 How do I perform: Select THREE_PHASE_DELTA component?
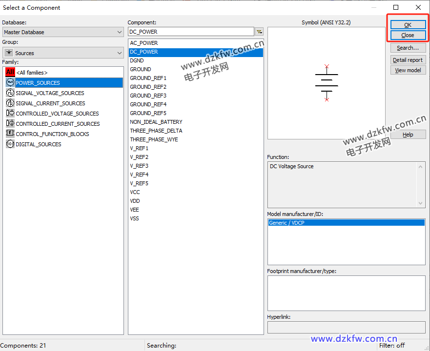pyautogui.click(x=156, y=131)
